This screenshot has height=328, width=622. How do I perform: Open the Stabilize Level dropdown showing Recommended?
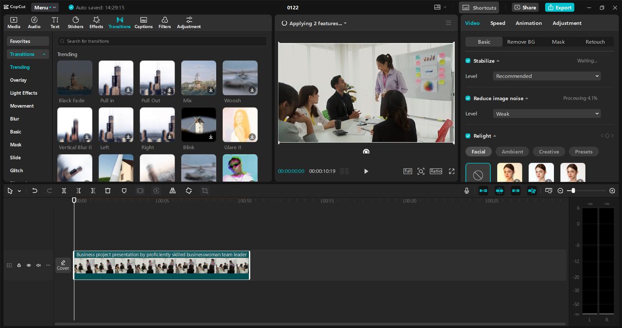click(x=547, y=76)
